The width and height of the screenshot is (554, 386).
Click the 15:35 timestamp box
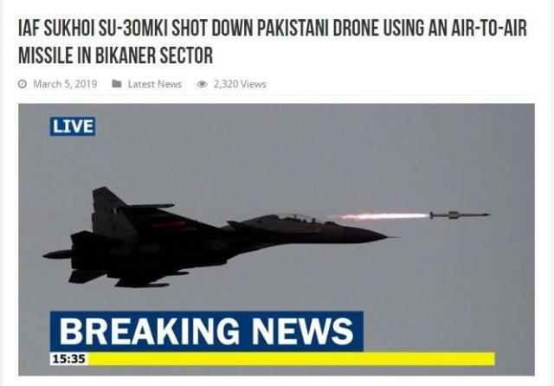coord(69,359)
